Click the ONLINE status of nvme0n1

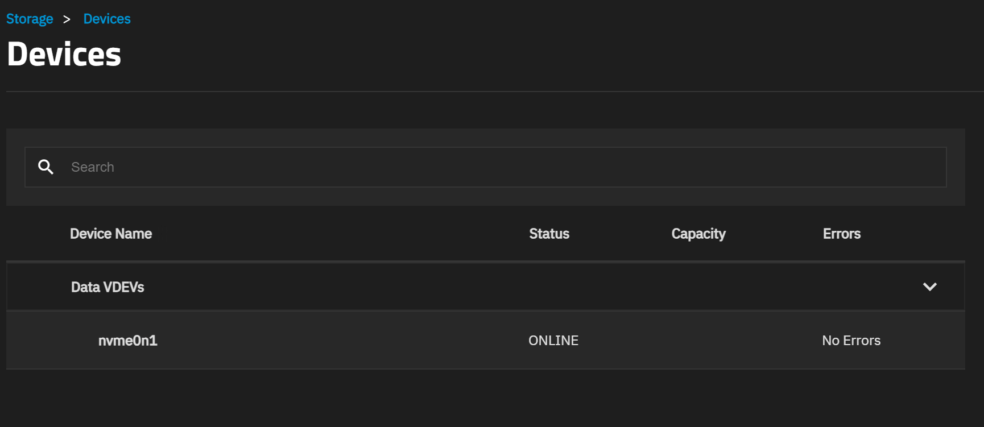(553, 341)
